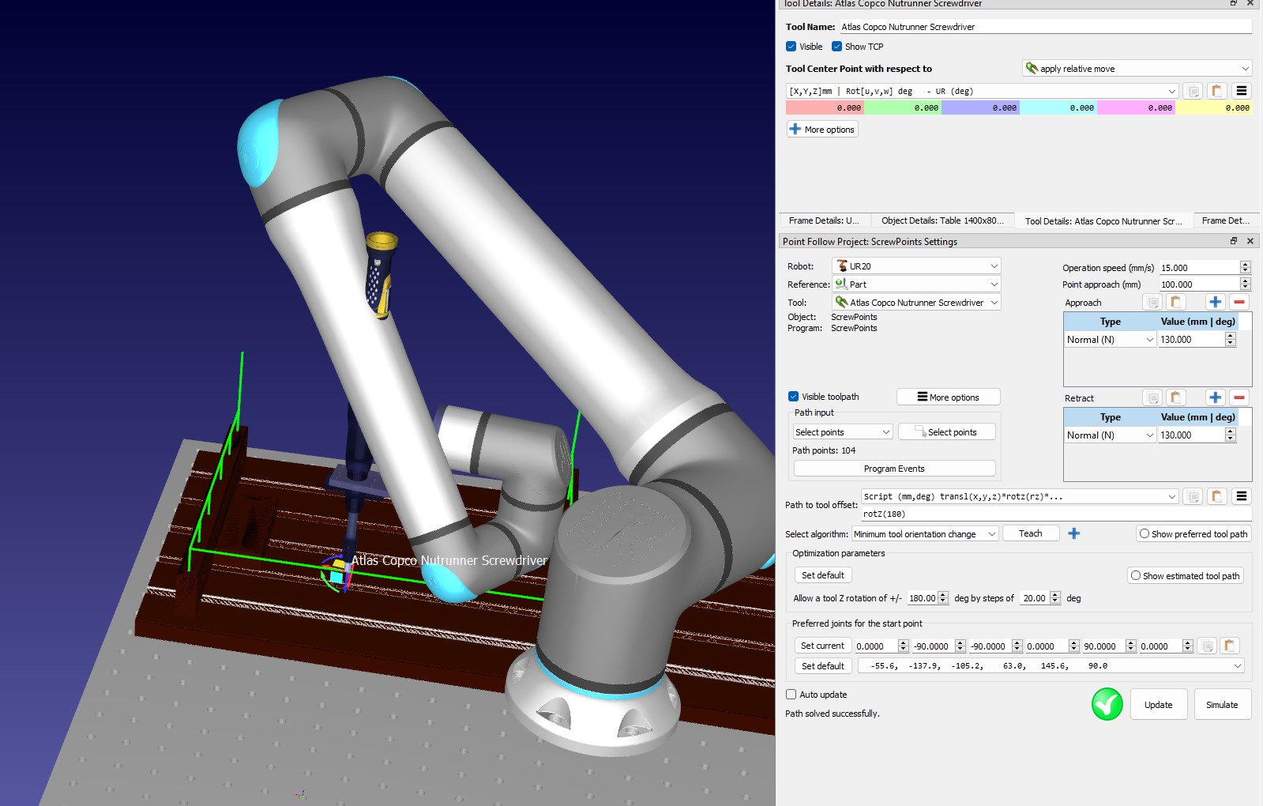Enable the Auto update checkbox
This screenshot has width=1263, height=806.
[x=791, y=695]
